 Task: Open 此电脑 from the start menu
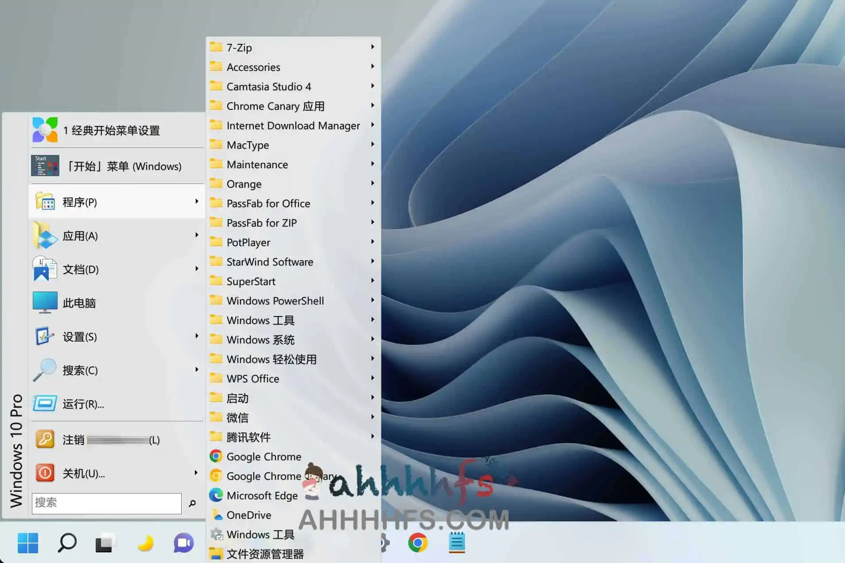(80, 303)
